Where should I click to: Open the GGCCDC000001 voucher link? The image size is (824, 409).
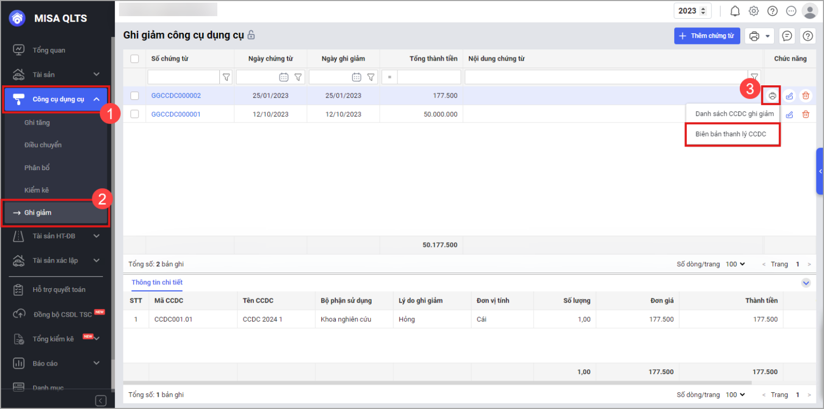point(176,114)
